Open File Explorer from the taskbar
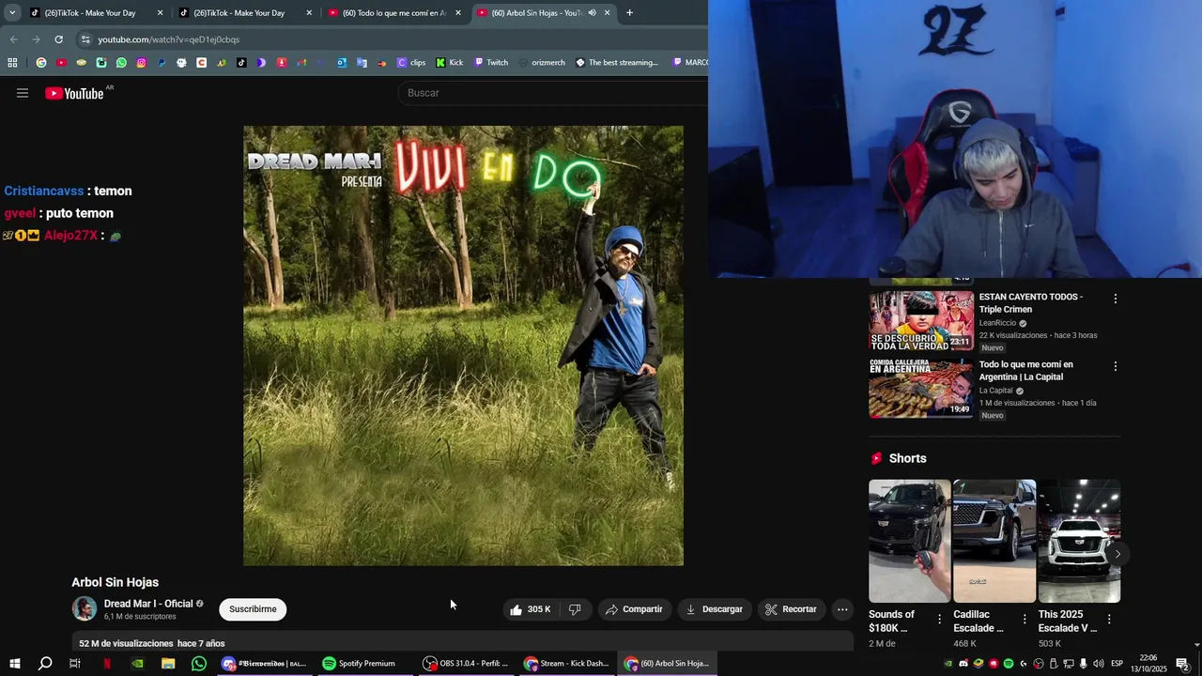This screenshot has width=1202, height=676. click(168, 664)
